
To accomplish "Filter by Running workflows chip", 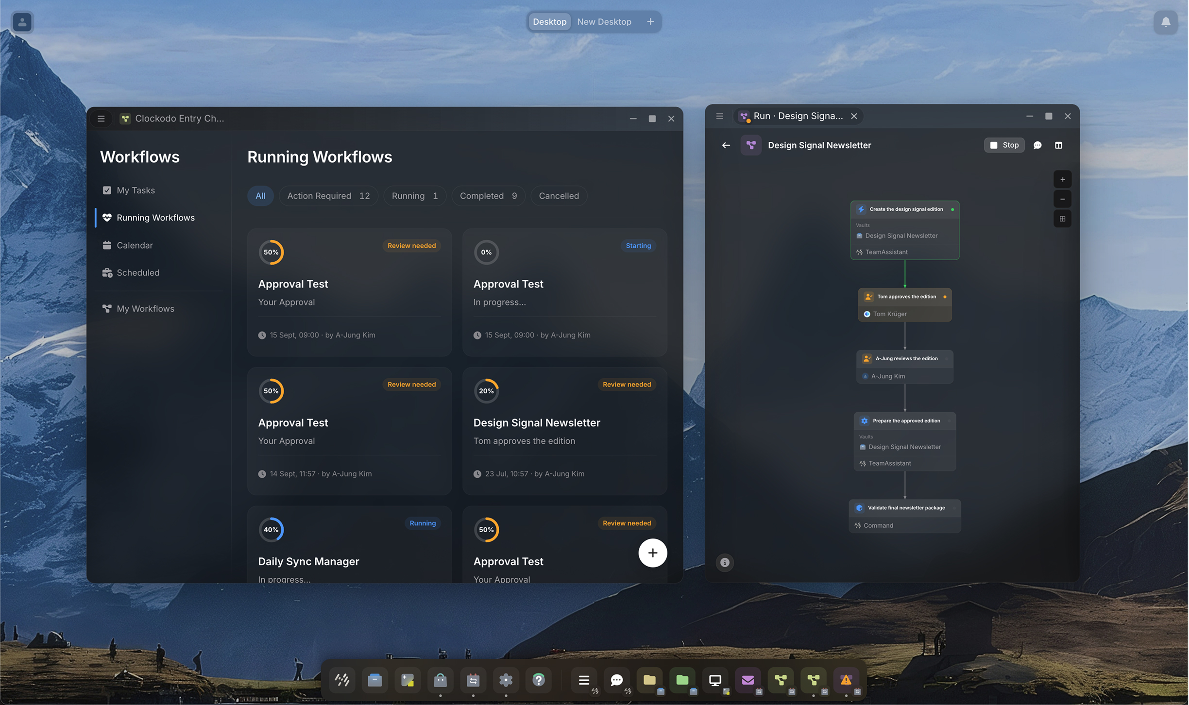I will (415, 196).
